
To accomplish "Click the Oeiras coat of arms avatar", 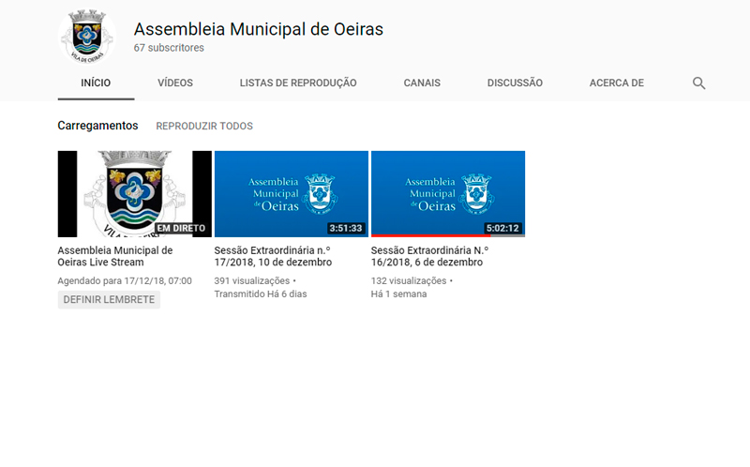I will coord(87,37).
